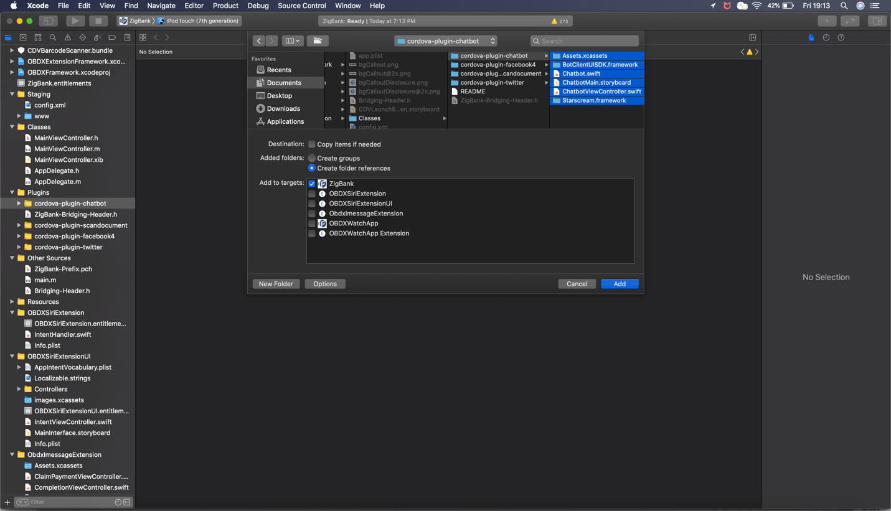Click the New Folder button
The width and height of the screenshot is (891, 511).
(x=276, y=284)
